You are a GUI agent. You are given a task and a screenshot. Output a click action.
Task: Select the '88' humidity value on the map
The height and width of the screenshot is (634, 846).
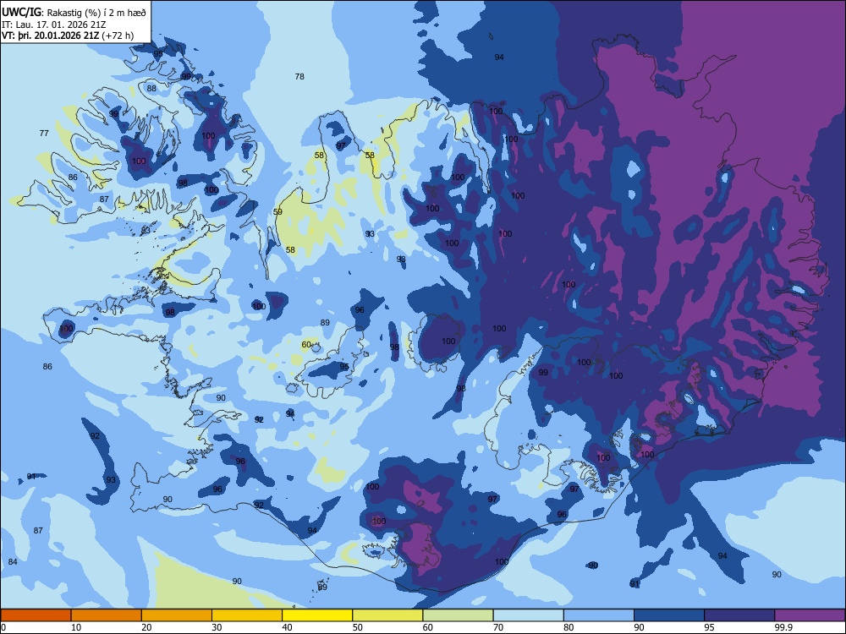pos(151,89)
